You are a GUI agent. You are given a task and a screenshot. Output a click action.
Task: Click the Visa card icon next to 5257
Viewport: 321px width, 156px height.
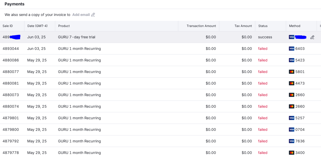click(x=291, y=118)
